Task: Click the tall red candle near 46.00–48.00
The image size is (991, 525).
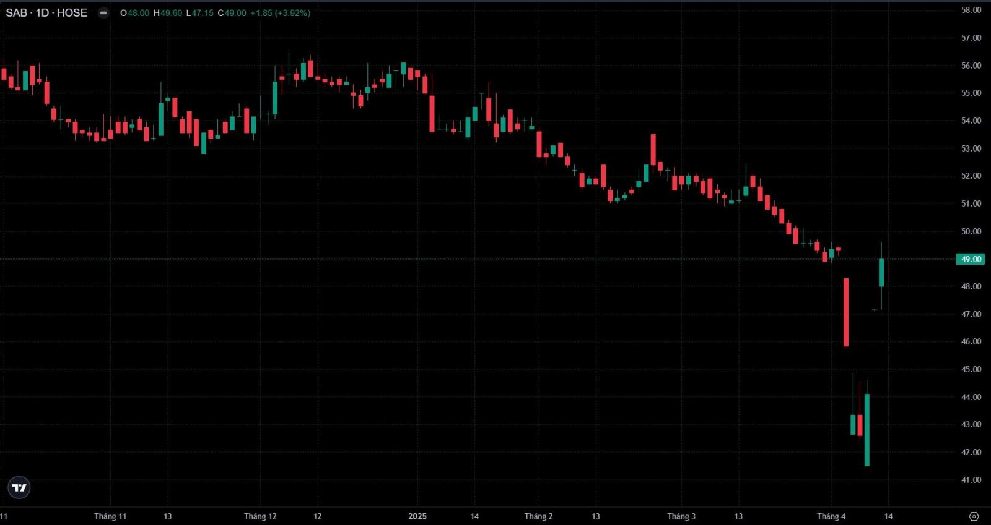Action: click(846, 312)
